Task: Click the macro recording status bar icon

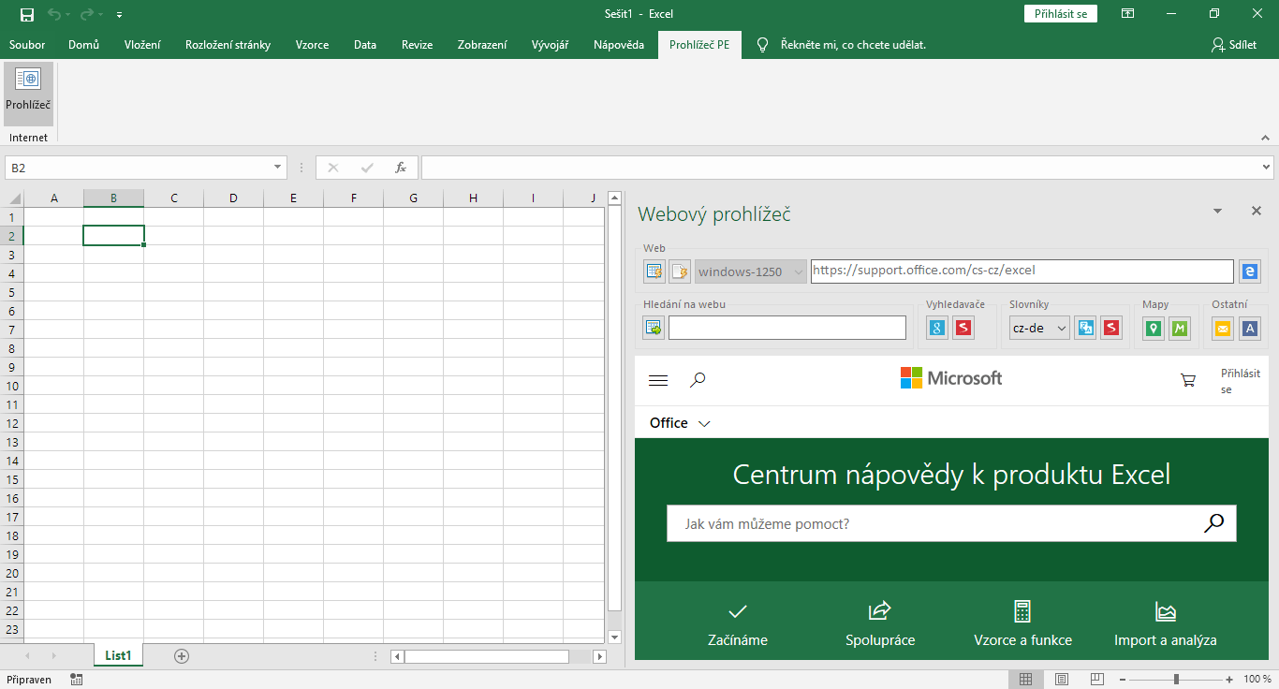Action: tap(76, 680)
